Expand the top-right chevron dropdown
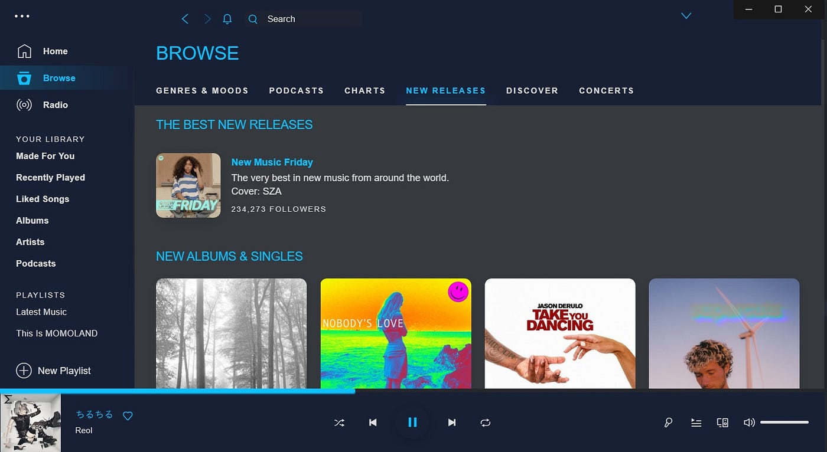827x452 pixels. [x=686, y=16]
